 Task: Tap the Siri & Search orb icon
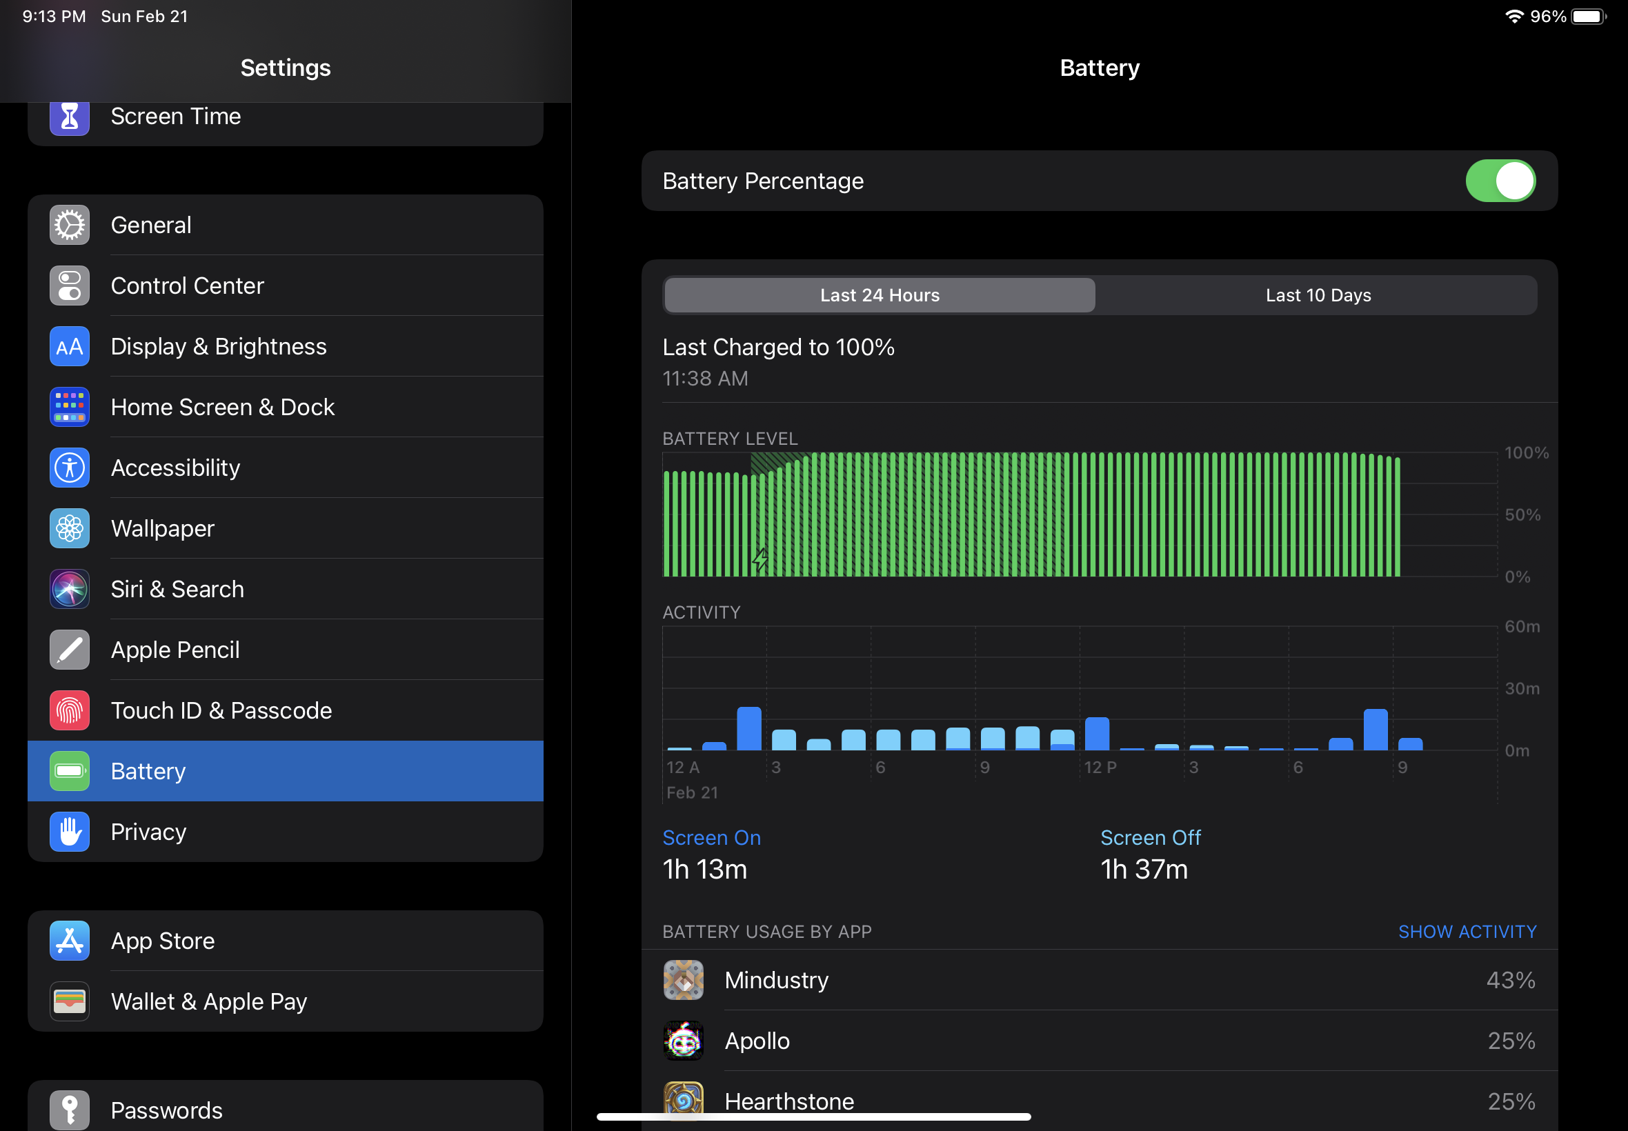pyautogui.click(x=70, y=590)
